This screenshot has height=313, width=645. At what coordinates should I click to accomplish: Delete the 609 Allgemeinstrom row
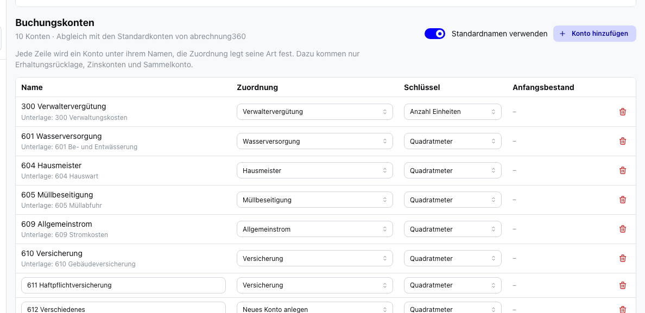623,229
